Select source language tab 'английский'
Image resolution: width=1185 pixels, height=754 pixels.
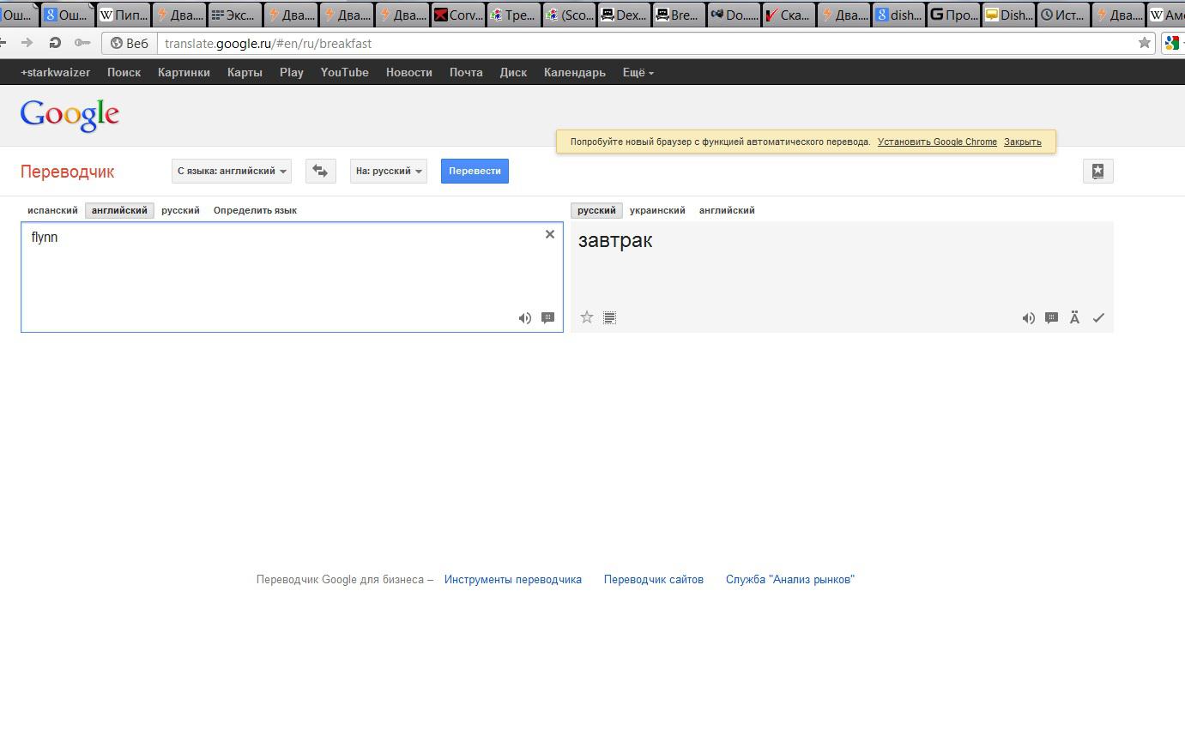(x=119, y=210)
